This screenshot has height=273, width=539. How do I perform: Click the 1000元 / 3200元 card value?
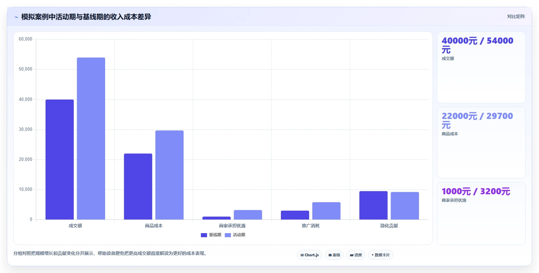[x=476, y=192]
